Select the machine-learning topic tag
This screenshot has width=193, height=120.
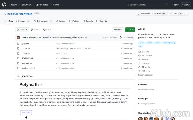coord(169,43)
